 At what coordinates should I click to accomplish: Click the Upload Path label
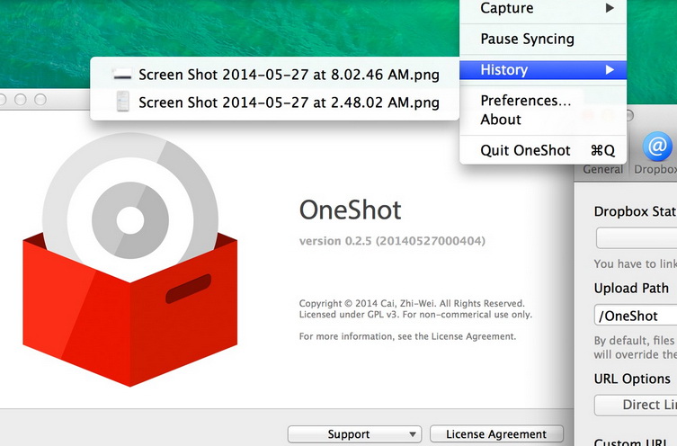coord(631,288)
